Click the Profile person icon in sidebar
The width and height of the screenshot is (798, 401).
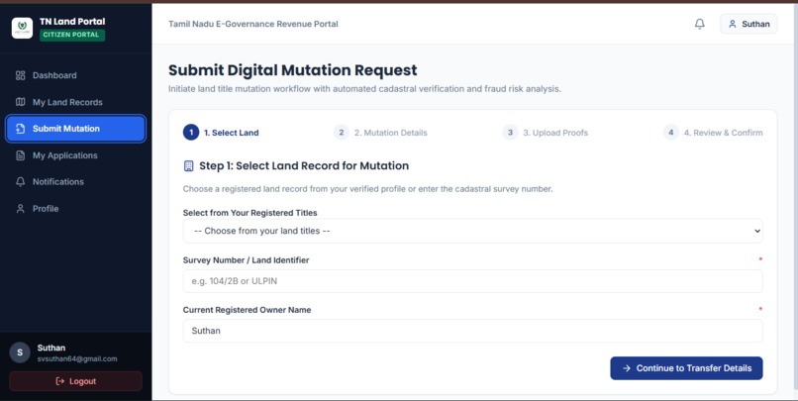click(x=21, y=209)
